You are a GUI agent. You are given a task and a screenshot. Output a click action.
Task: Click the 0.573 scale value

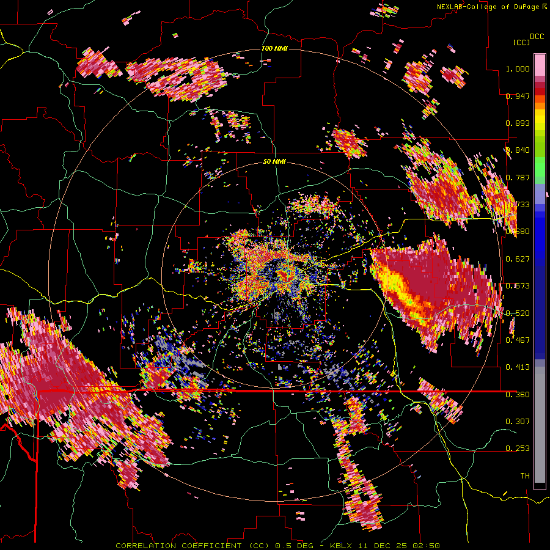(x=518, y=286)
